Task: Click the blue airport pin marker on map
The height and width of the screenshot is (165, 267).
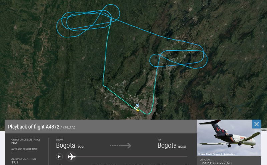Action: point(138,106)
